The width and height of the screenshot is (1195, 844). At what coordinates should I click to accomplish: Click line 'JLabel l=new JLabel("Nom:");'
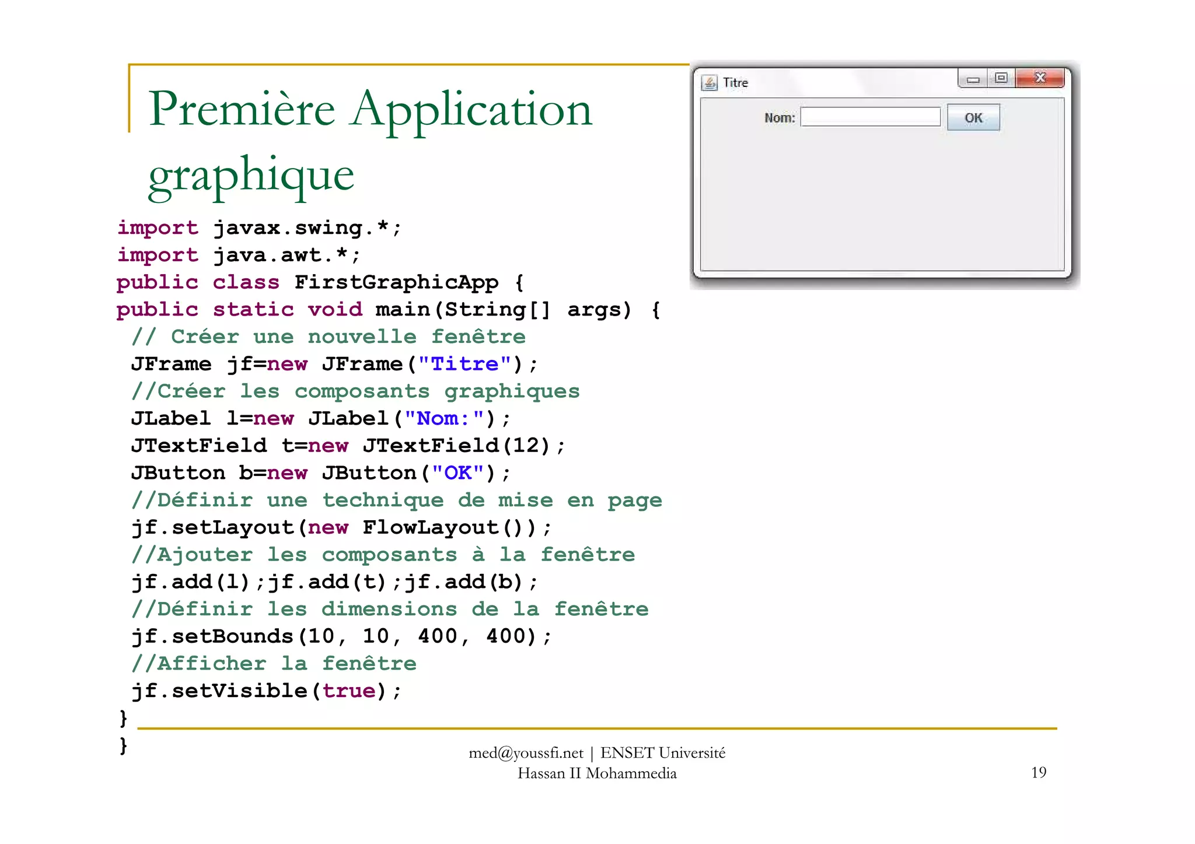320,418
